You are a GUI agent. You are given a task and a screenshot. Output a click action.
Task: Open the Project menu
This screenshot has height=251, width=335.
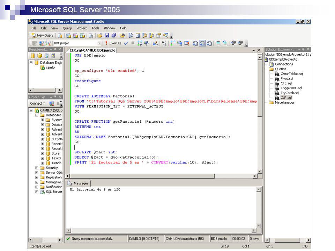[x=82, y=28]
